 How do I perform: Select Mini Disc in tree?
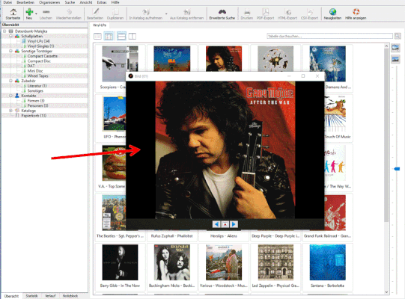35,71
